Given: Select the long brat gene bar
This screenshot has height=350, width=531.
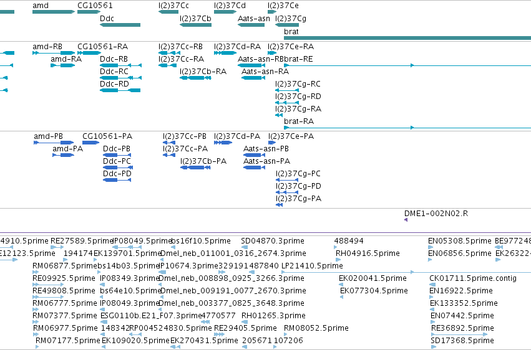Looking at the screenshot, I should click(407, 38).
